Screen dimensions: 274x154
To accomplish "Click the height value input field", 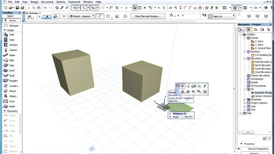I will pos(191,15).
